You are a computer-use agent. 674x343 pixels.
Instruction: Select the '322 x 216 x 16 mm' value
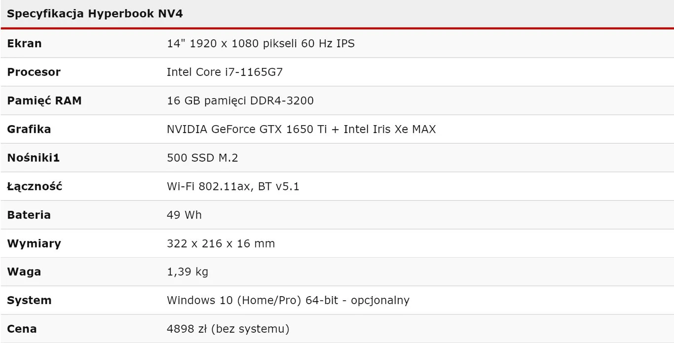(221, 243)
